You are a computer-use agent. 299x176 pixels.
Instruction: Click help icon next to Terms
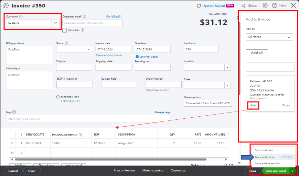click(66, 43)
